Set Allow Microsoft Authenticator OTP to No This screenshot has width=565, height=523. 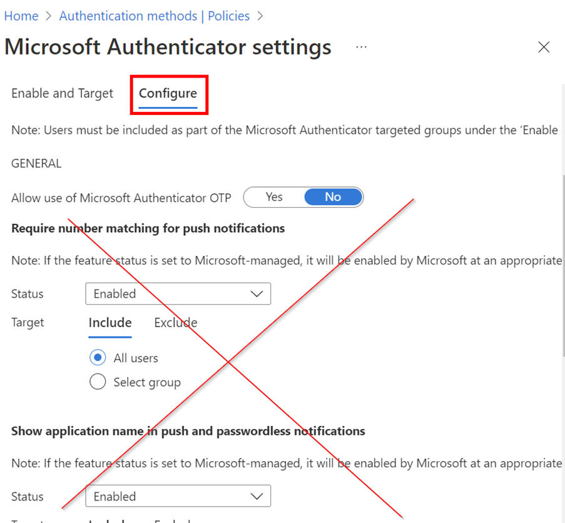[x=333, y=197]
